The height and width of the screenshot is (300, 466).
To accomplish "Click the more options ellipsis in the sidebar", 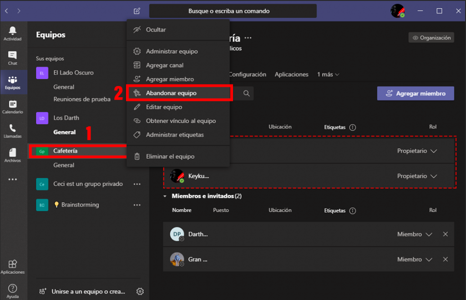I will 12,179.
